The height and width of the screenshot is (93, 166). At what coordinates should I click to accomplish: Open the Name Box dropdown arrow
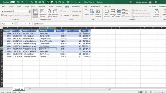pyautogui.click(x=12, y=24)
